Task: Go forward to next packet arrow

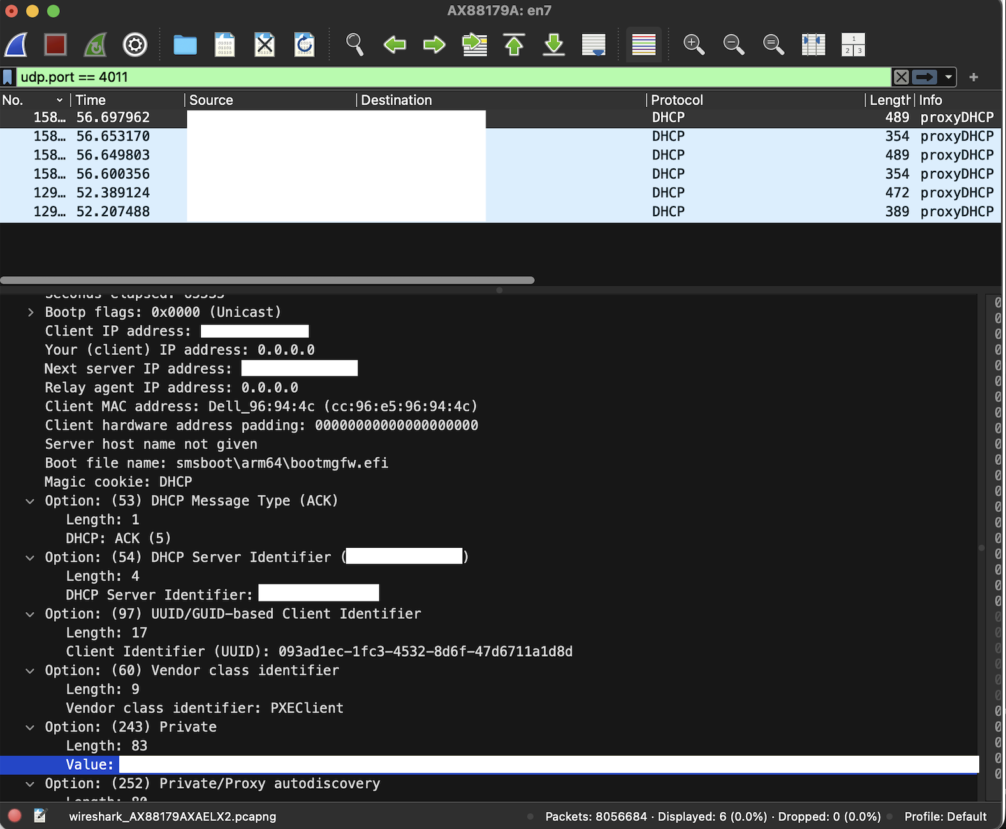Action: click(434, 45)
